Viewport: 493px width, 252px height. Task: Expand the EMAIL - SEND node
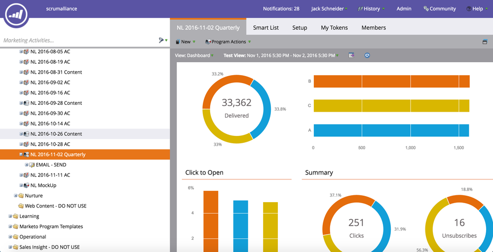(27, 165)
